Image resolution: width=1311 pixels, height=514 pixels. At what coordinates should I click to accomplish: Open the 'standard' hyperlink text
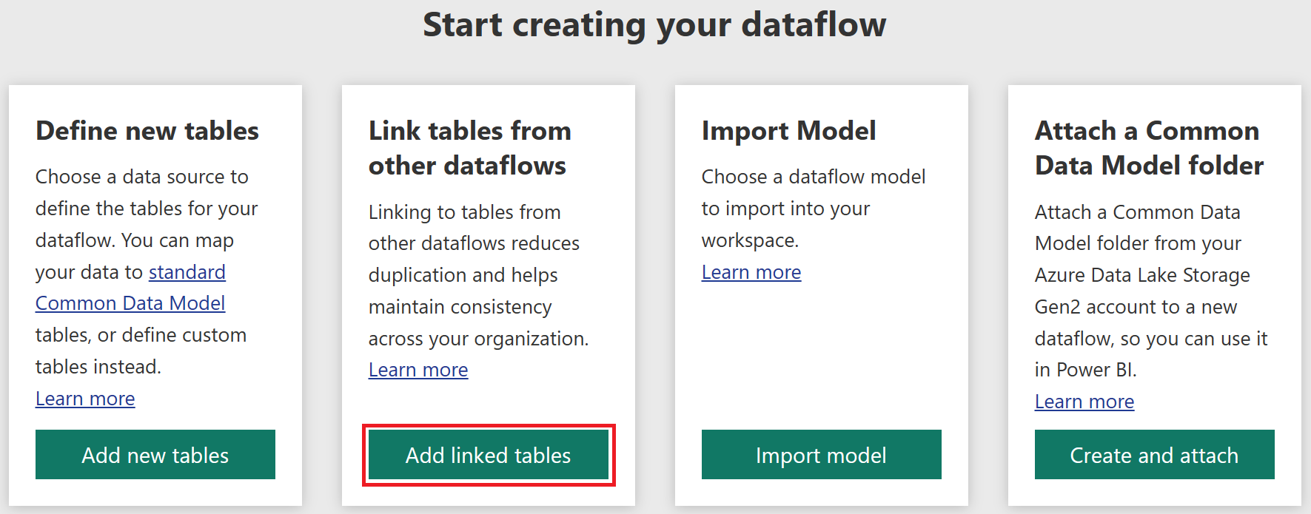click(187, 272)
